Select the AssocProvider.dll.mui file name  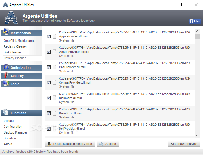(x=74, y=52)
